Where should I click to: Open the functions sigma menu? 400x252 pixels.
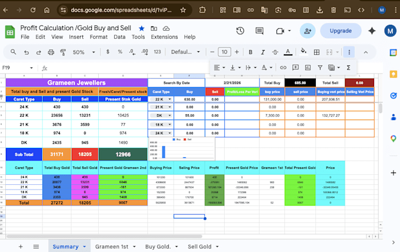tap(348, 67)
